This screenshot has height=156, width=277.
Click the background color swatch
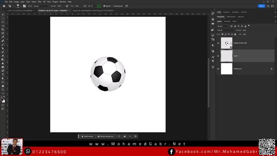pyautogui.click(x=3, y=101)
